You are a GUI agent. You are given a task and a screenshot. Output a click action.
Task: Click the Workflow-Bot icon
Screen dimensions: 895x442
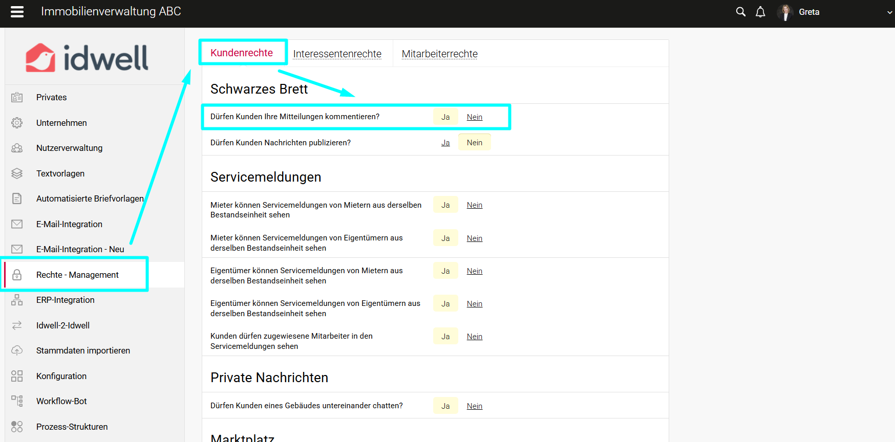(17, 401)
